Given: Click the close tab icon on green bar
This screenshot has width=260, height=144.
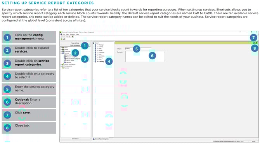Looking at the screenshot, I should (x=256, y=43).
